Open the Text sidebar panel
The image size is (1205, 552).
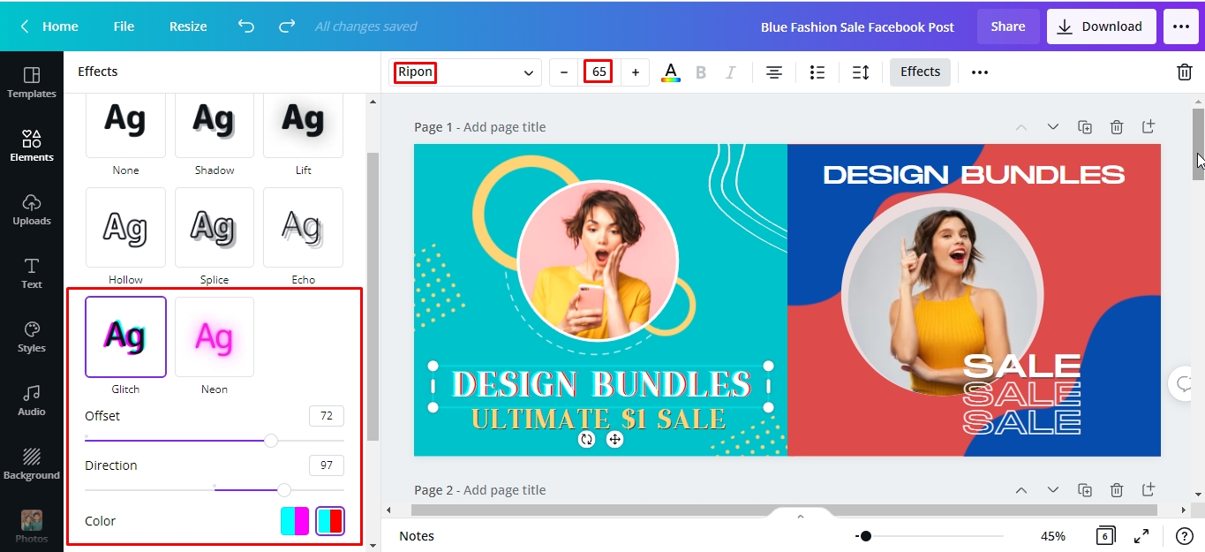pos(32,273)
